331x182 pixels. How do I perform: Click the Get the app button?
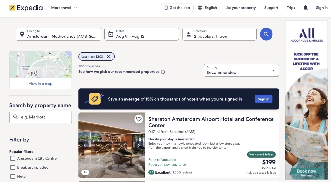[x=177, y=8]
